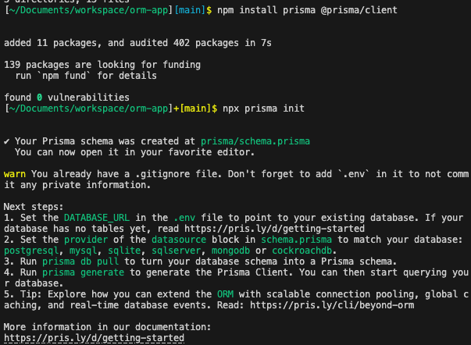
Task: Click the green '0' vulnerabilities count
Action: pos(39,98)
